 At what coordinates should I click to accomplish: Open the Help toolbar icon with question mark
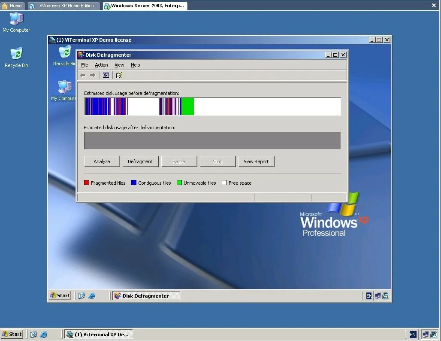pos(119,75)
